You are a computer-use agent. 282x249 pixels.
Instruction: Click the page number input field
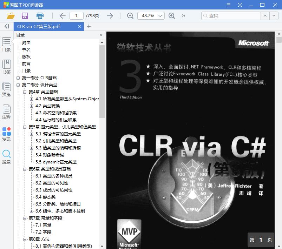77,16
